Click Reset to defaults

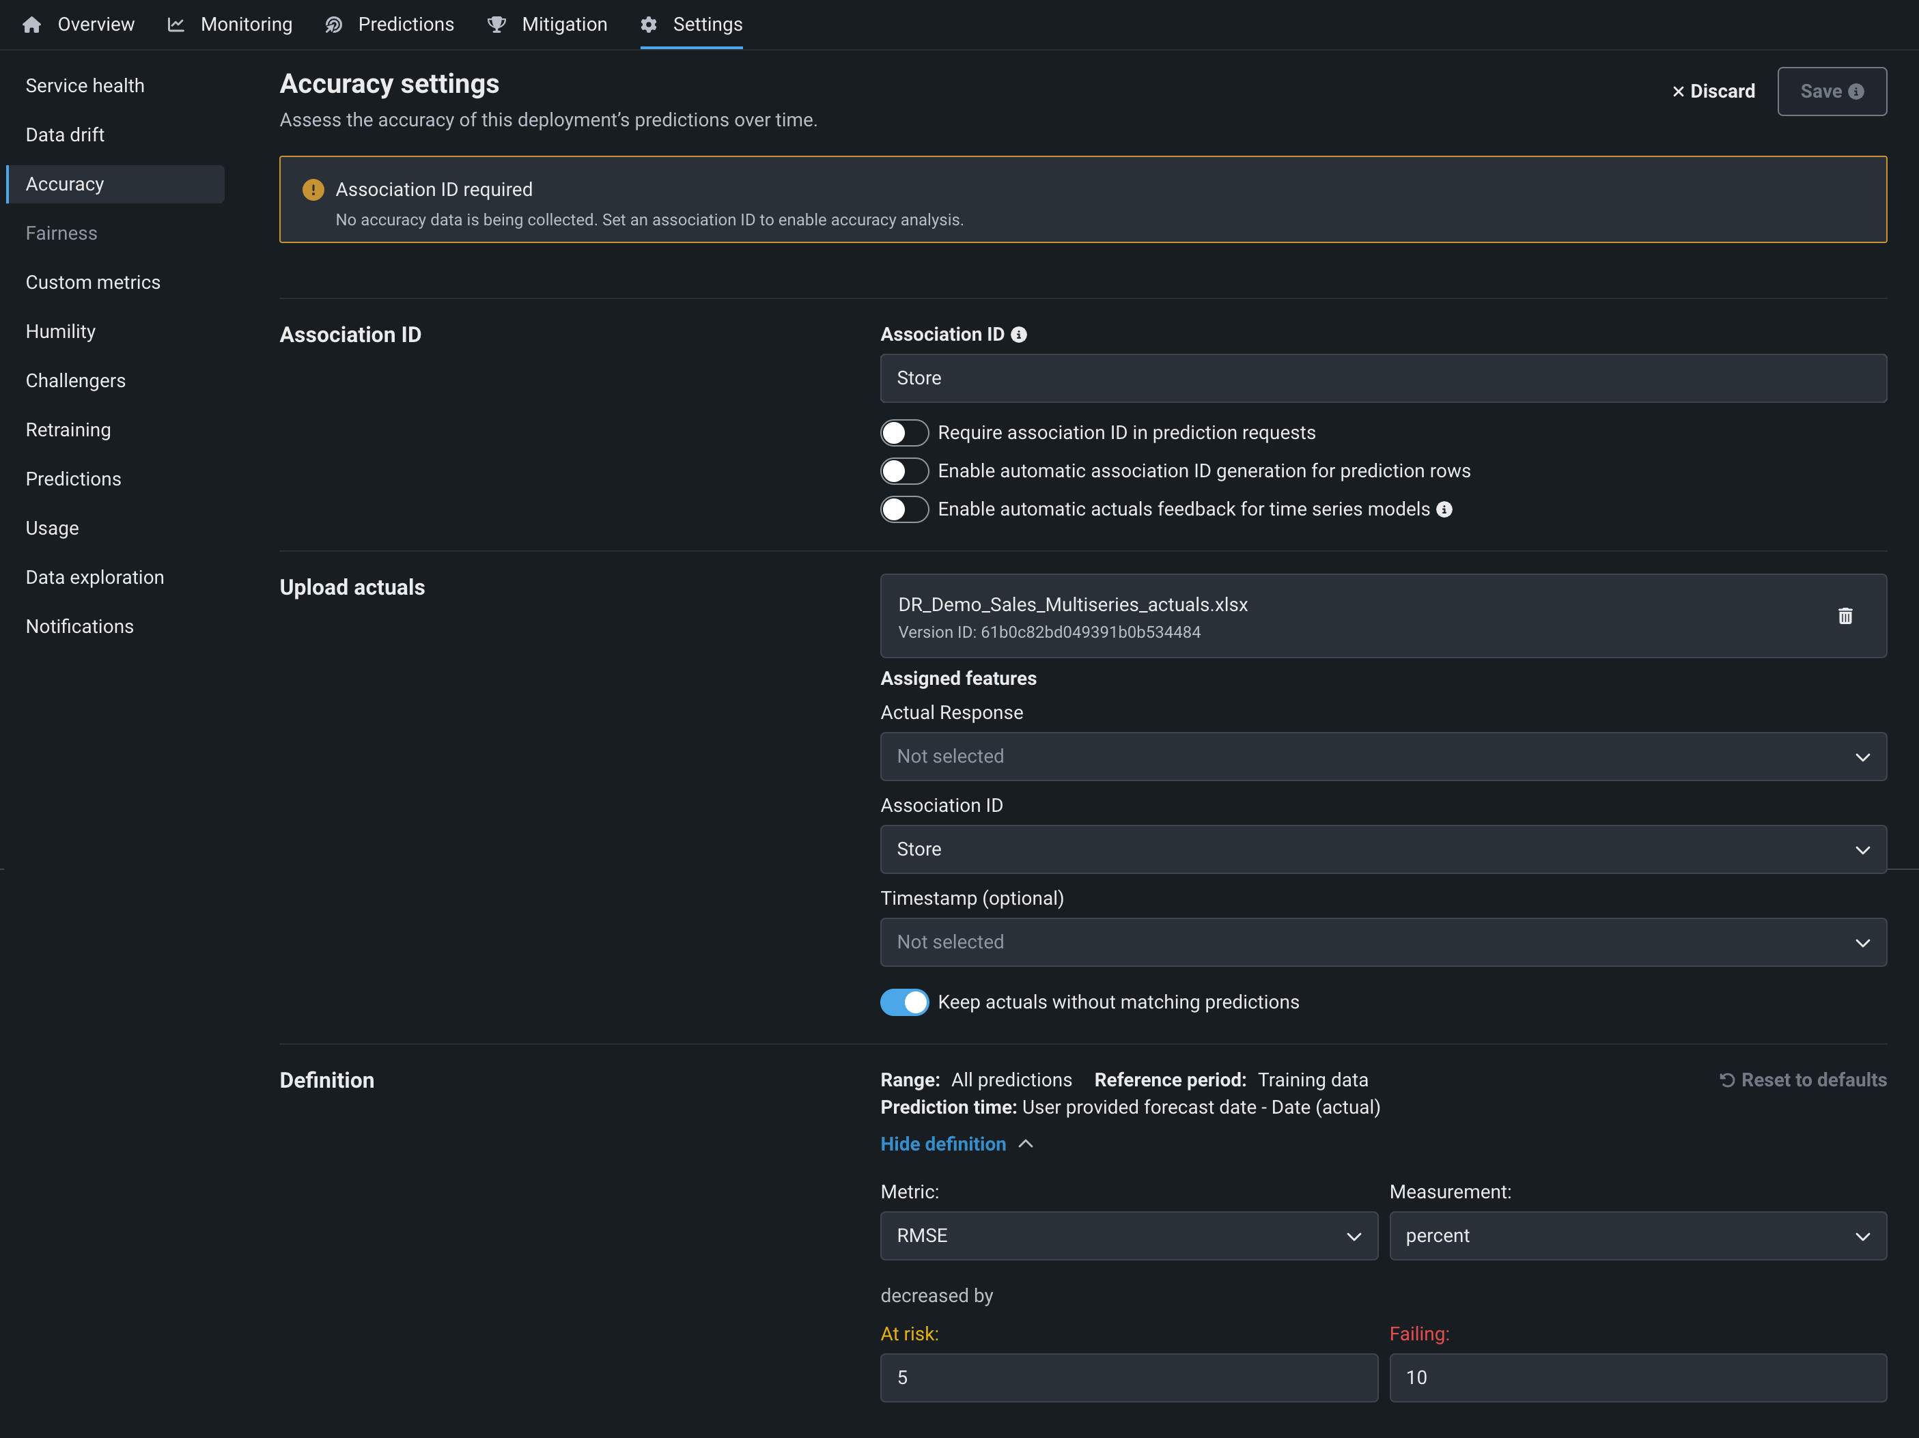pos(1803,1080)
